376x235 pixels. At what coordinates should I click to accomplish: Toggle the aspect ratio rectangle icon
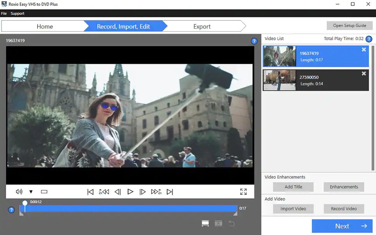pyautogui.click(x=44, y=192)
